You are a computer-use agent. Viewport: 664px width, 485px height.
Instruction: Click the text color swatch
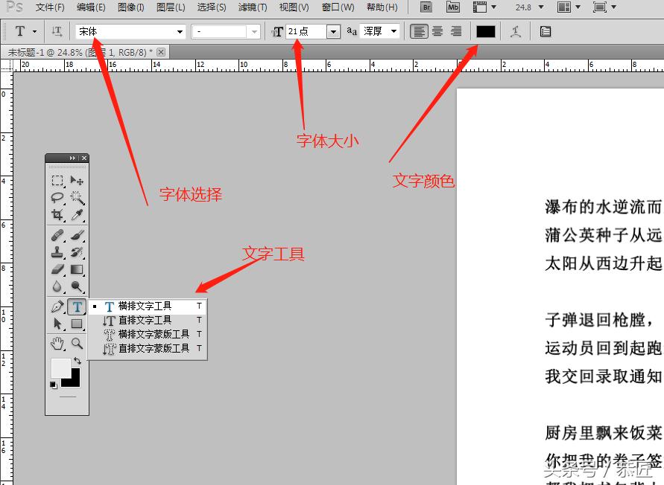click(486, 31)
